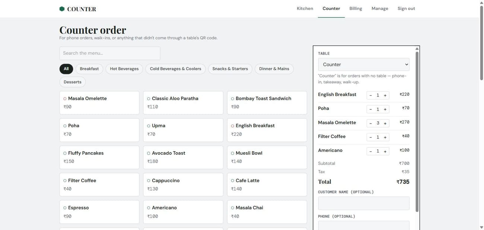484x230 pixels.
Task: Show Snacks & Starters items
Action: [230, 69]
